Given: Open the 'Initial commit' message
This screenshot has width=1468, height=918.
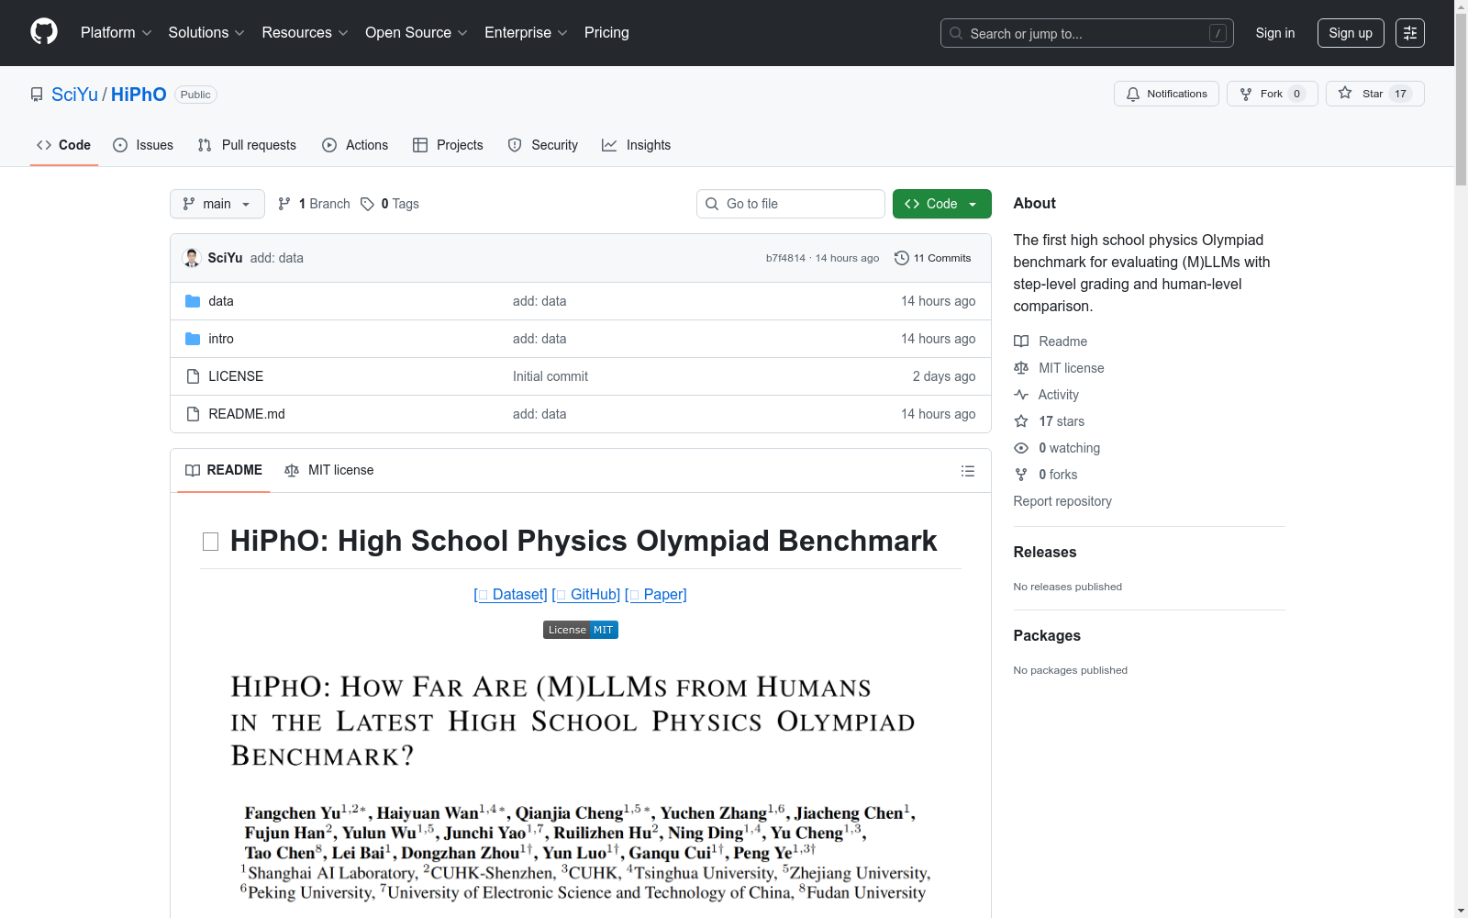Looking at the screenshot, I should (x=550, y=376).
